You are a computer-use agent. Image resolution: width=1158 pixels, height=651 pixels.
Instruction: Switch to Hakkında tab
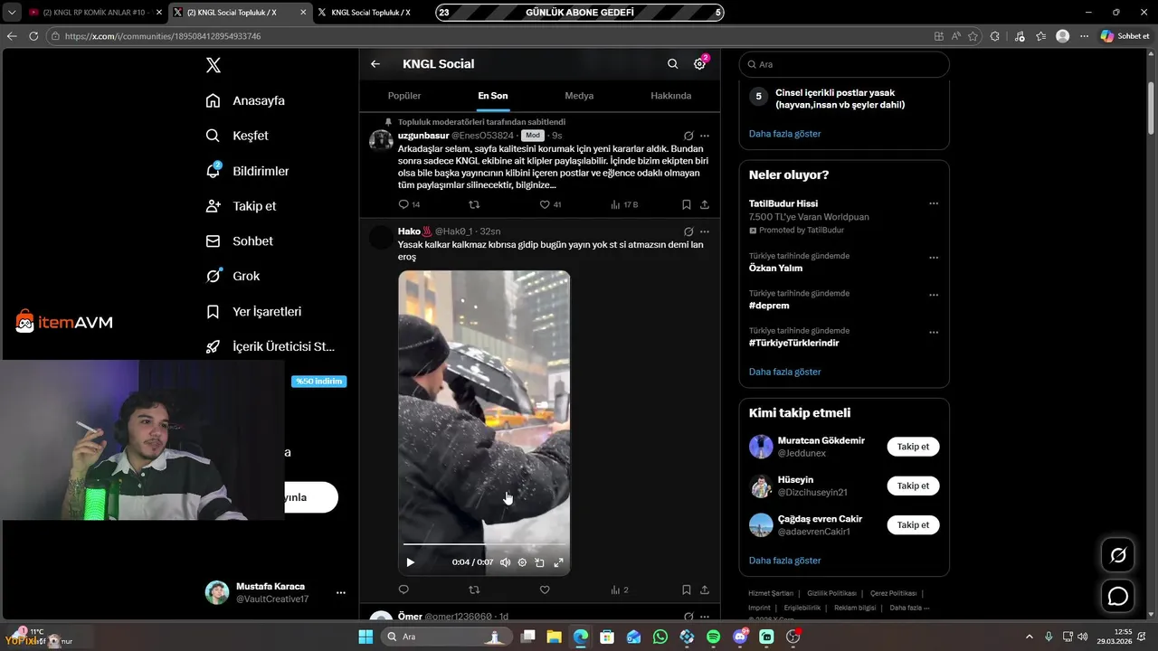pos(671,96)
